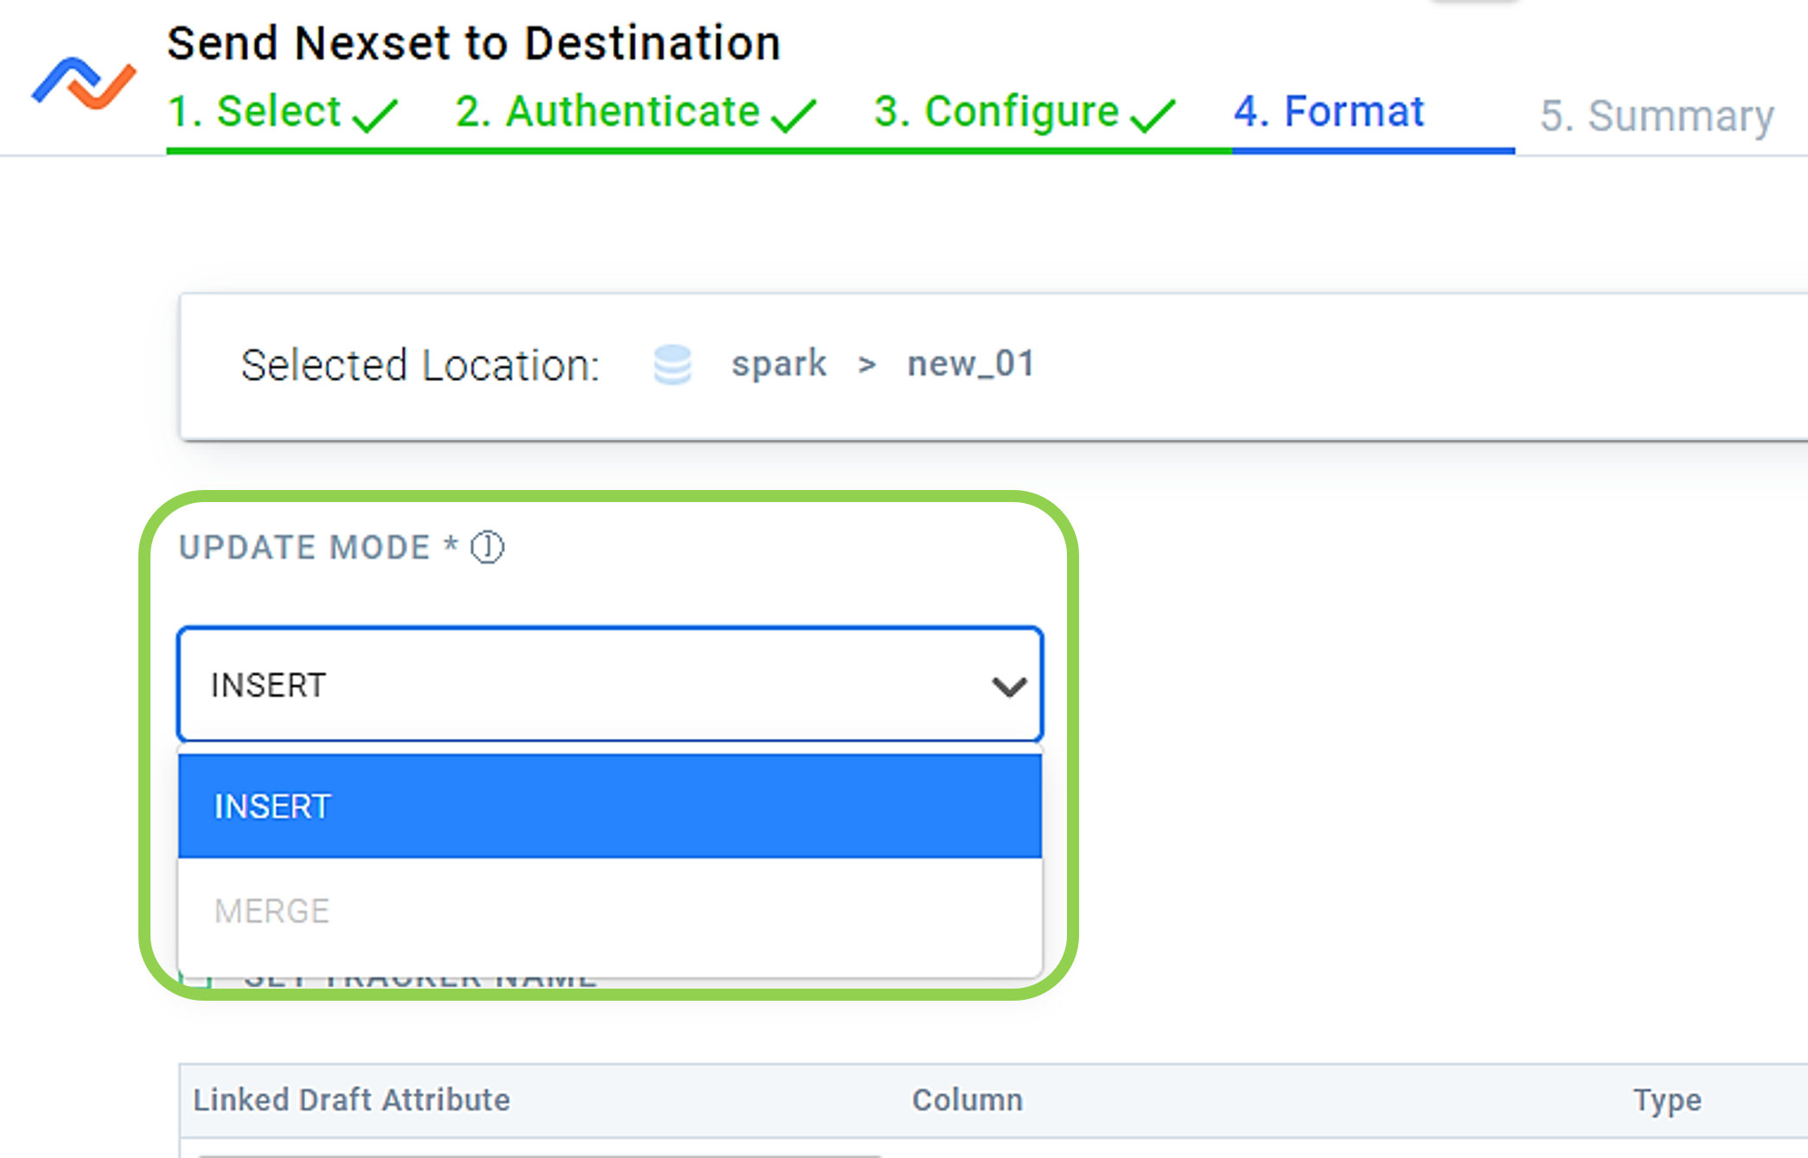
Task: Click the breadcrumb arrow after spark
Action: 866,366
